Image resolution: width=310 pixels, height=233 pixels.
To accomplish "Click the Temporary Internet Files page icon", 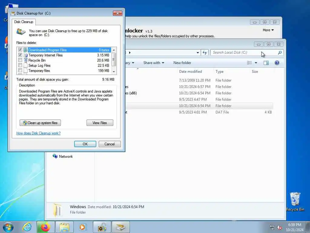I will (25, 55).
